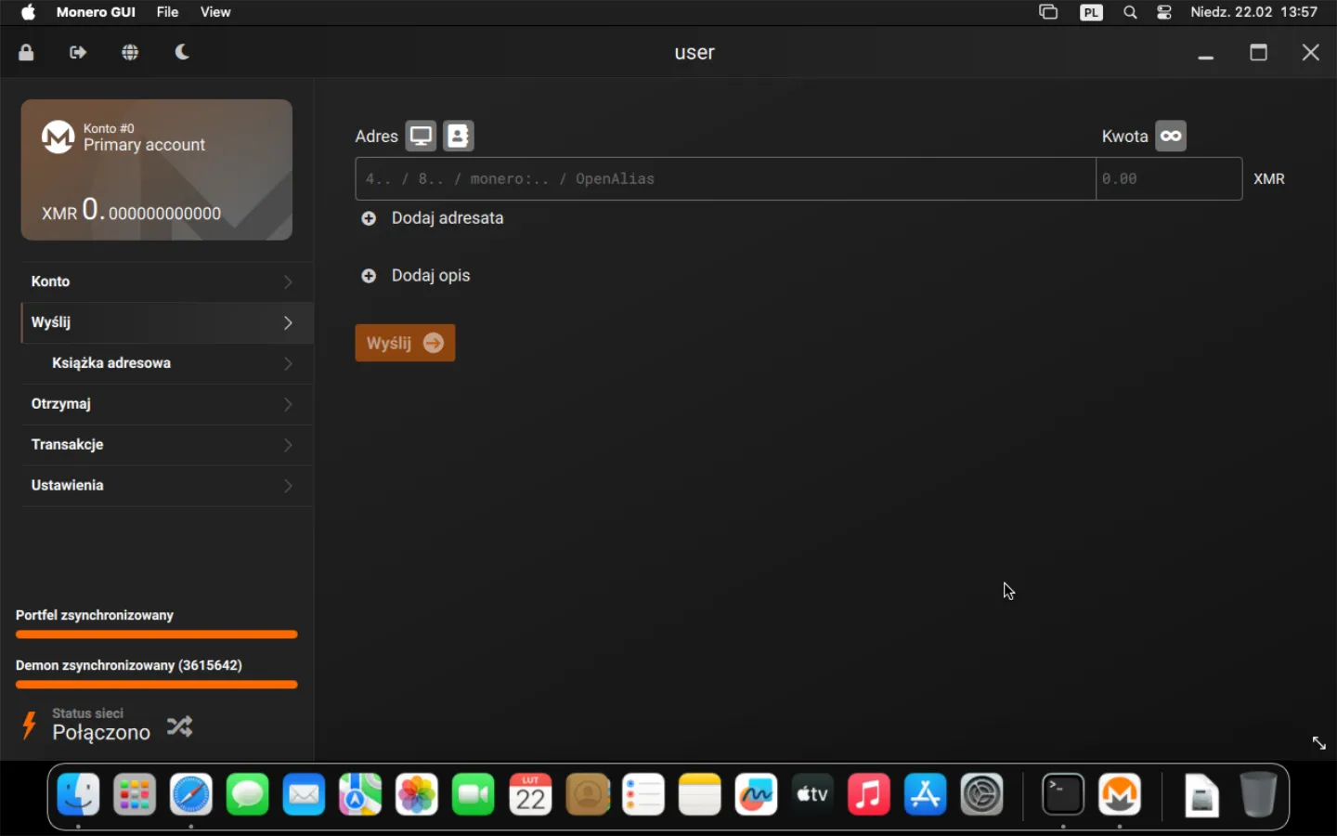Screen dimensions: 1337x836
Task: Expand the Konto chevron arrow
Action: click(288, 281)
